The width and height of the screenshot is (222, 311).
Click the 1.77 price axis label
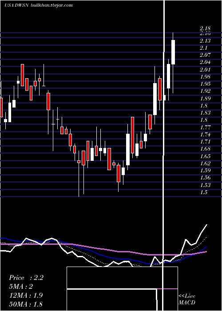tap(205, 128)
